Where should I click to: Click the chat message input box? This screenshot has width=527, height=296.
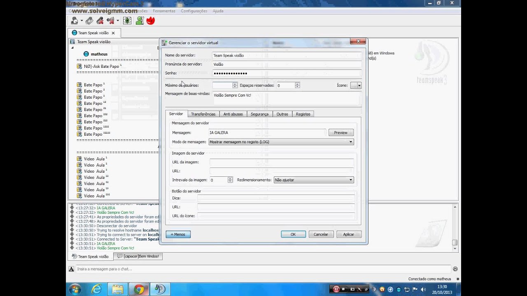(x=263, y=269)
